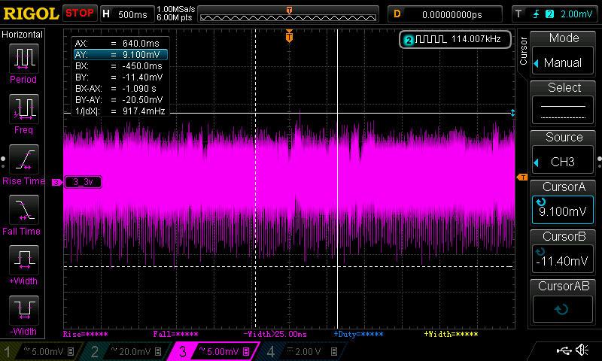Open the Horizontal measurement menu header

[23, 35]
